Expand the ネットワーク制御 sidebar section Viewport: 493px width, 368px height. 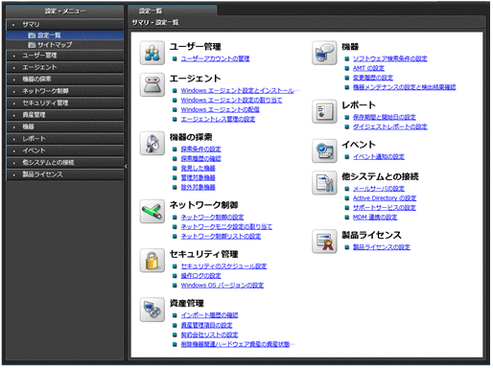pos(13,91)
